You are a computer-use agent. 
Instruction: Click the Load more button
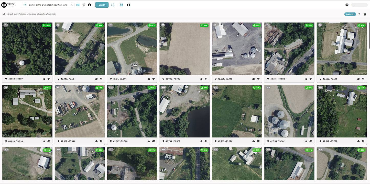350,14
